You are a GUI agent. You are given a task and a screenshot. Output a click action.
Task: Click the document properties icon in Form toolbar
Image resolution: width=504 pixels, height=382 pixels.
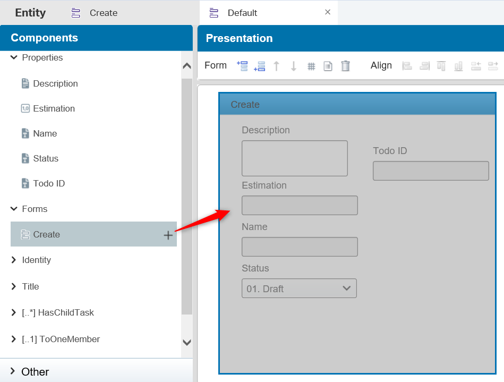click(328, 66)
